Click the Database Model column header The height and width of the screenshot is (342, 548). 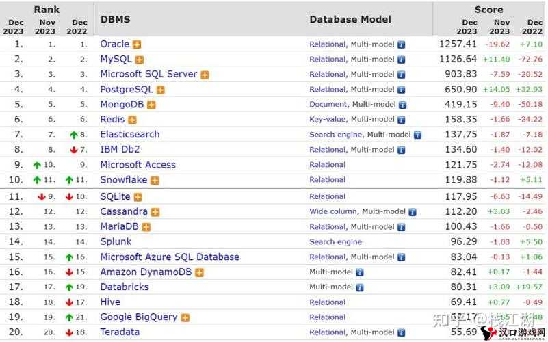pyautogui.click(x=350, y=19)
